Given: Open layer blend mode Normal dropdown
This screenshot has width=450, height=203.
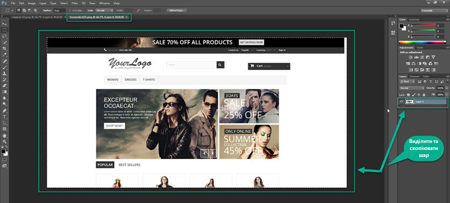Looking at the screenshot, I should point(412,88).
